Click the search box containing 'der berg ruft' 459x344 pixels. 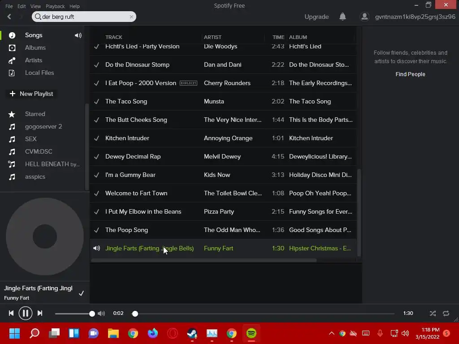pyautogui.click(x=84, y=17)
